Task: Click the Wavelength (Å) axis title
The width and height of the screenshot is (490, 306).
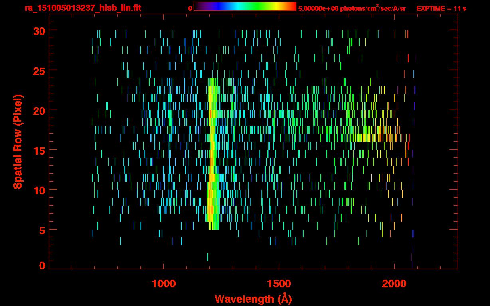Action: click(x=253, y=299)
